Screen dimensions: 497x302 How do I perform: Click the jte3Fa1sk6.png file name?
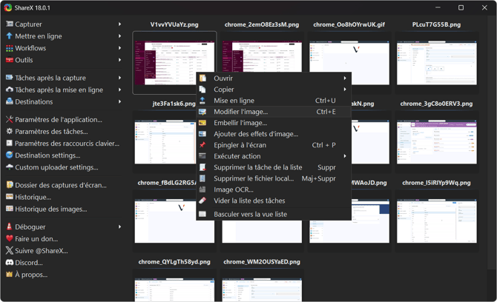(x=174, y=104)
